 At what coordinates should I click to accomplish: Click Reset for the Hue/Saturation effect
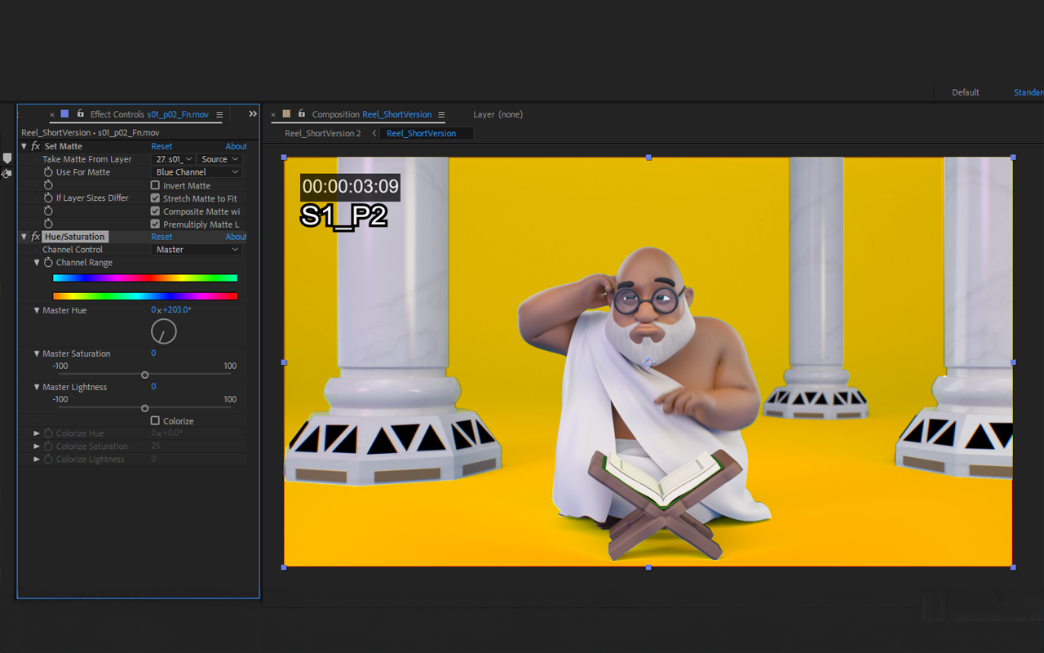tap(161, 237)
